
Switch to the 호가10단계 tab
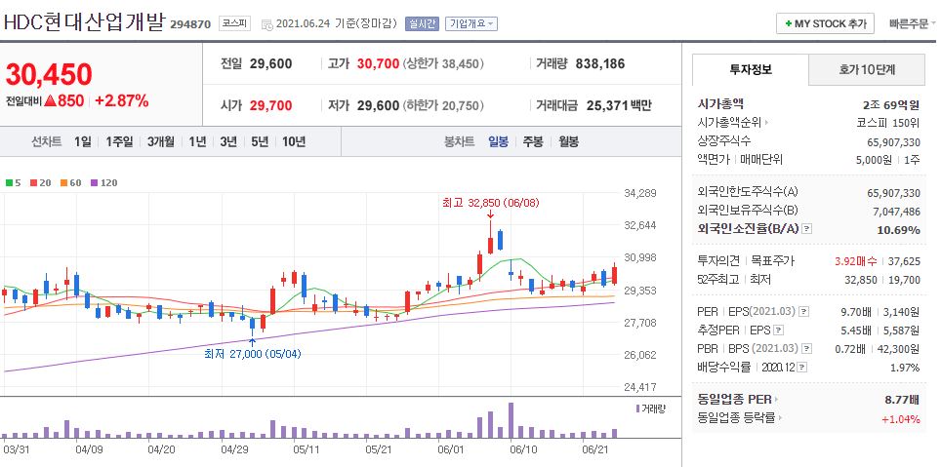[x=867, y=69]
